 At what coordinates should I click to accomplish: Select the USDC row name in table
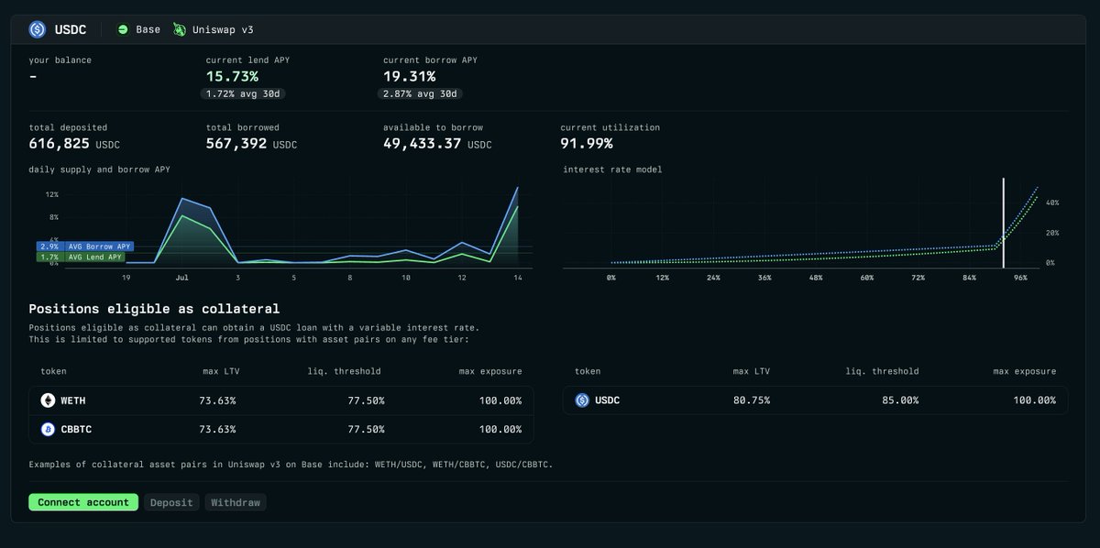coord(608,400)
